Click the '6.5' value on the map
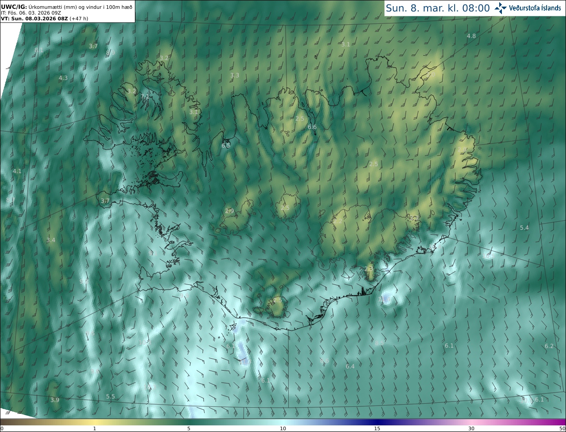Screen dimensions: 566x432 [226, 145]
